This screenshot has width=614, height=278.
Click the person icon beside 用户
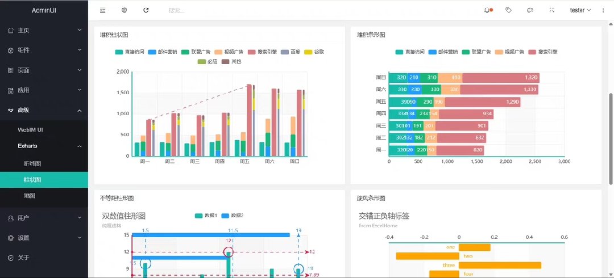[11, 218]
